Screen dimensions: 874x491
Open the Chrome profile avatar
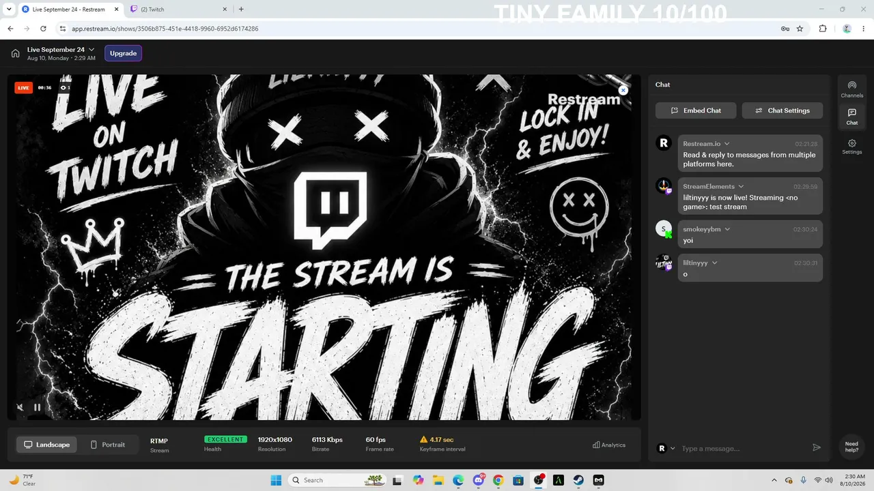[847, 29]
